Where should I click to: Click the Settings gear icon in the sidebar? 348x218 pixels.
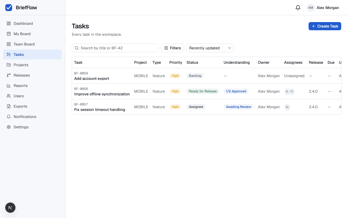9,127
